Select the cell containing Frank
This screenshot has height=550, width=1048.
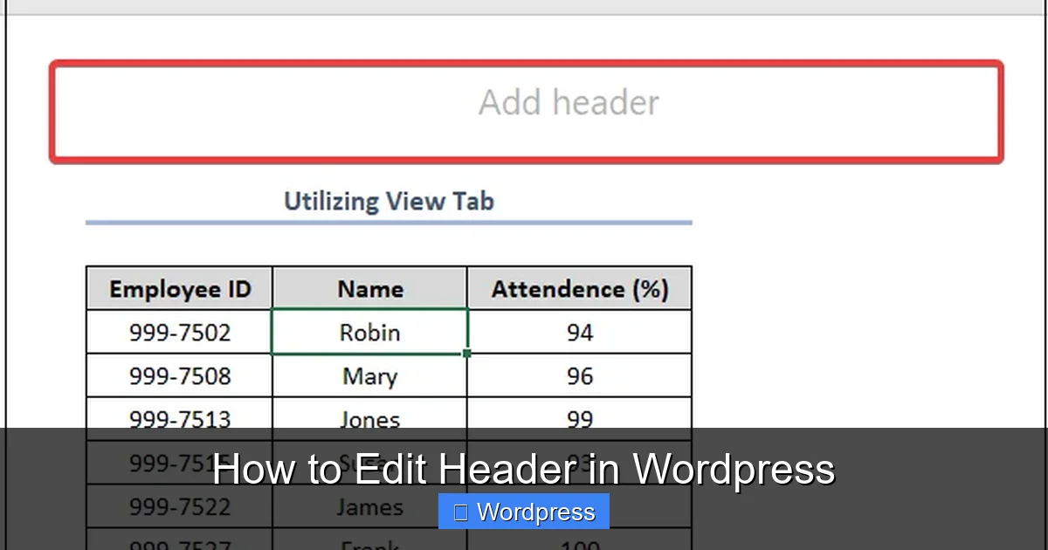(x=369, y=546)
